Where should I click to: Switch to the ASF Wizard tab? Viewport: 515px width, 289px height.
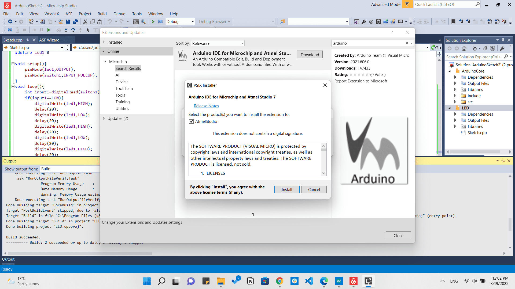[49, 40]
